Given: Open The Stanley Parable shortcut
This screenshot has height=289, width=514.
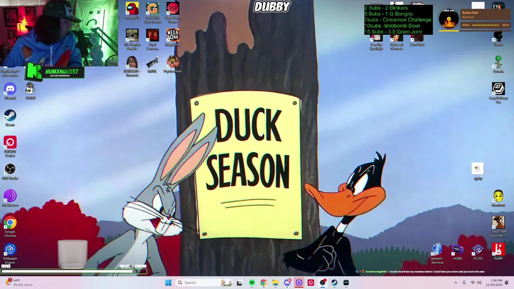Looking at the screenshot, I should pos(132,39).
